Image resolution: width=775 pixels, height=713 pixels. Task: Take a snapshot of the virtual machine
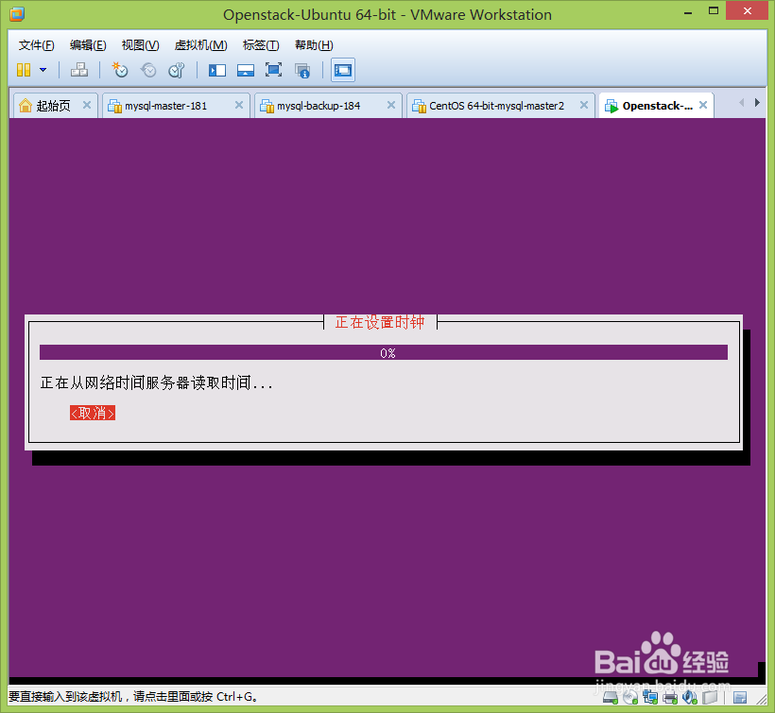[120, 70]
